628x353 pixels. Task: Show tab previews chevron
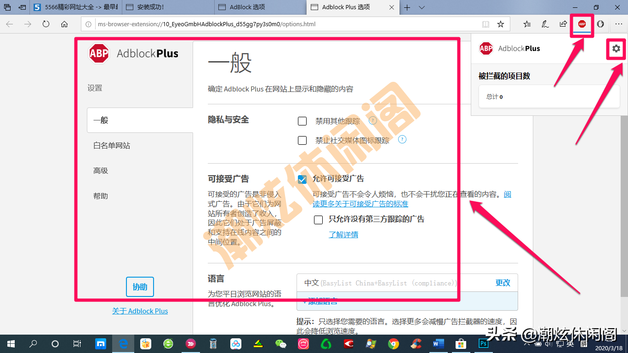click(x=422, y=7)
